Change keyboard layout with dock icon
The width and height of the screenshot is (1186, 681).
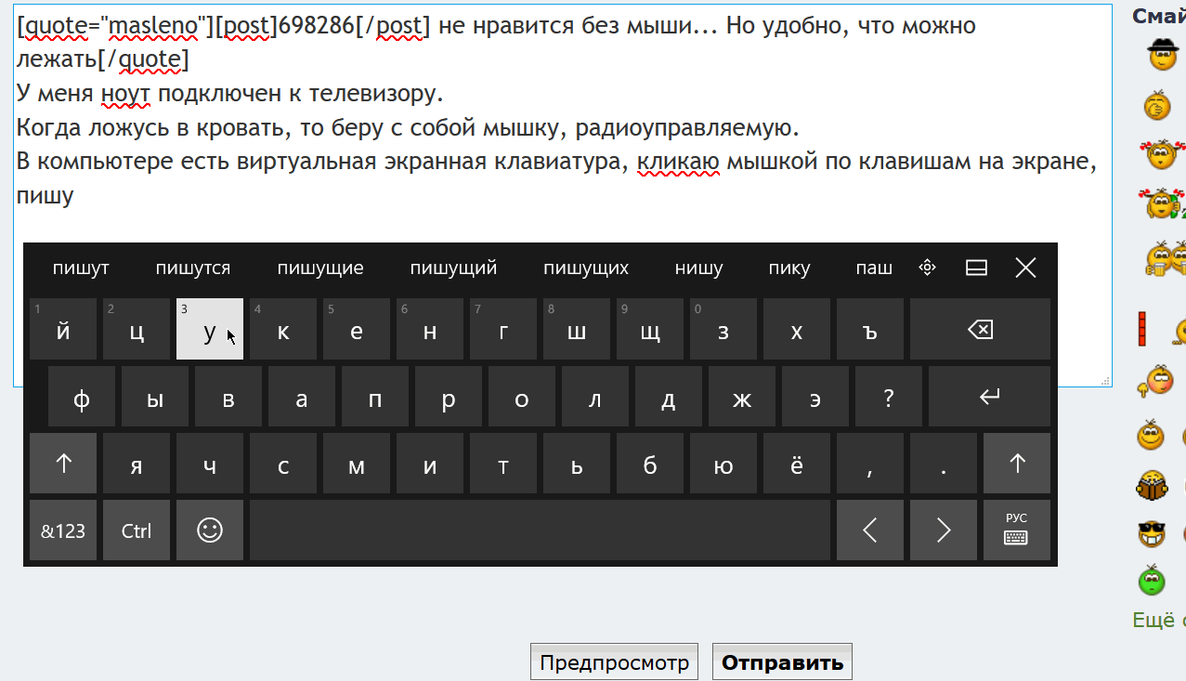click(976, 268)
